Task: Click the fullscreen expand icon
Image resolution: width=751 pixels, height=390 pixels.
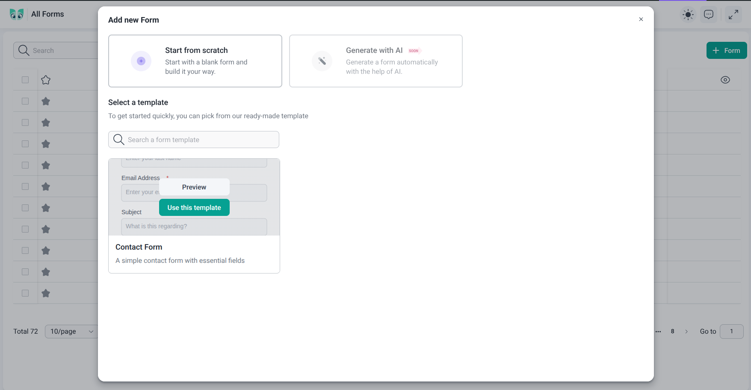Action: 733,15
